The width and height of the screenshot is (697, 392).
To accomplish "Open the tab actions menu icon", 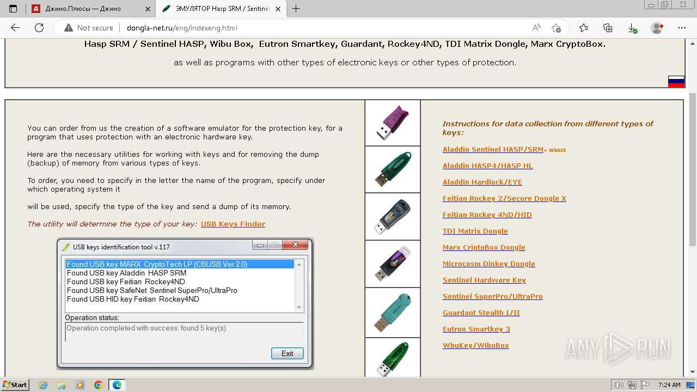I will 13,9.
